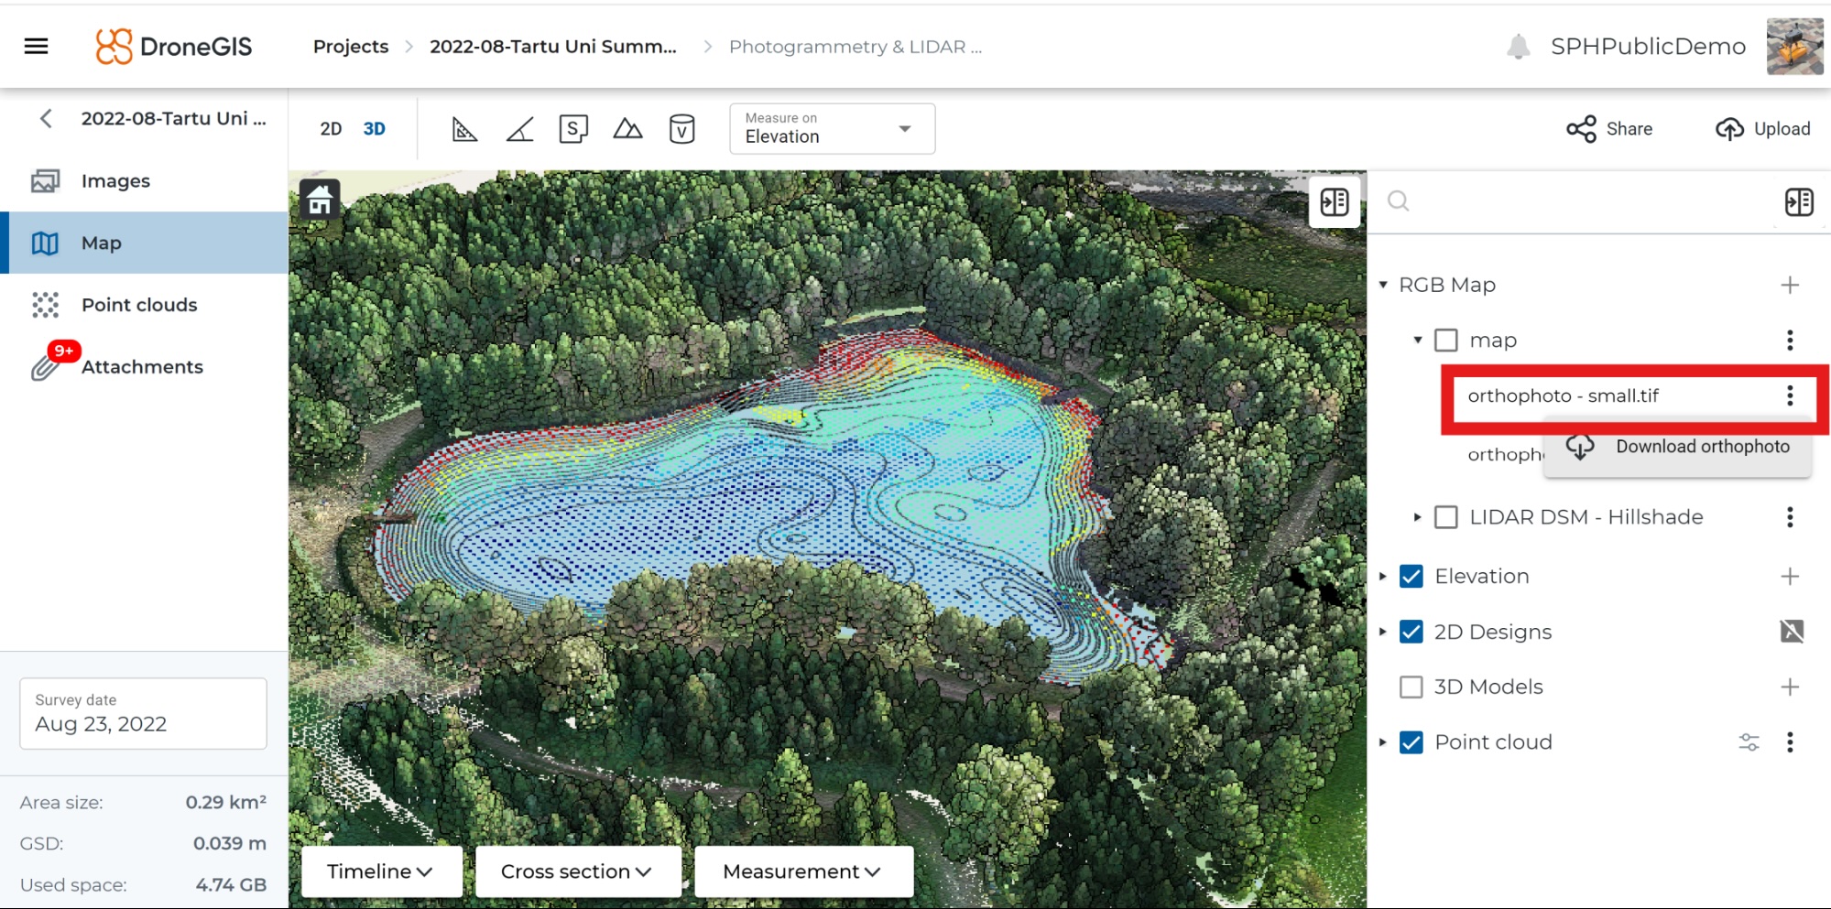Toggle split compare view on map
This screenshot has height=909, width=1831.
click(x=1335, y=201)
